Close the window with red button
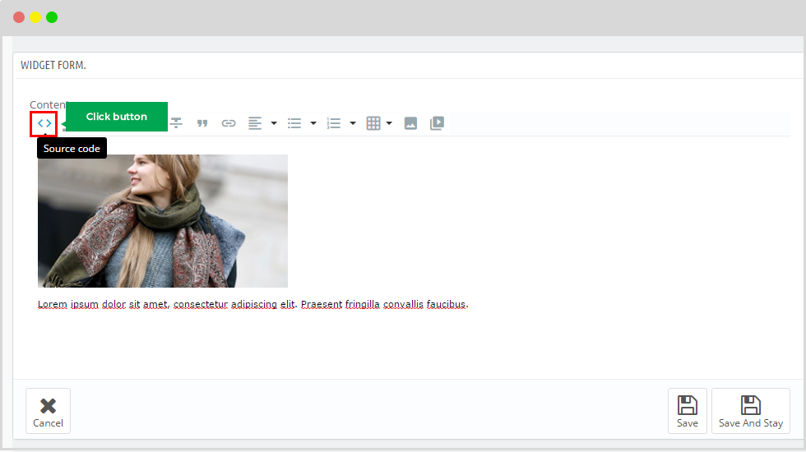 click(x=19, y=17)
